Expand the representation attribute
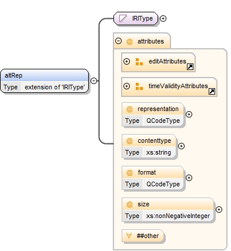Screen dimensions: 231x251 [189, 115]
